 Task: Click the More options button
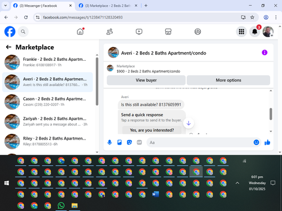(228, 80)
